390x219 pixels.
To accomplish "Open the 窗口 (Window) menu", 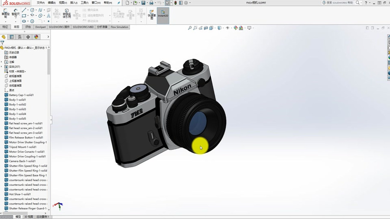I will 96,3.
